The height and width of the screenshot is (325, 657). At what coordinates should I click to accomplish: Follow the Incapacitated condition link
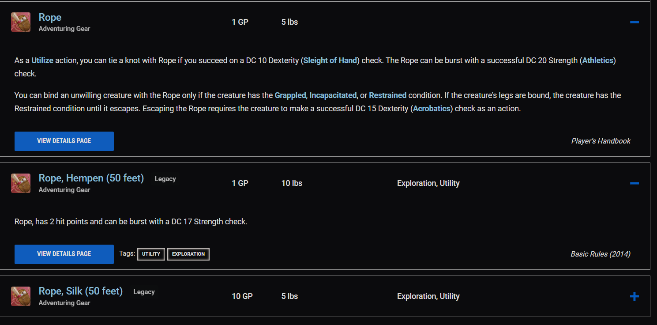(333, 95)
